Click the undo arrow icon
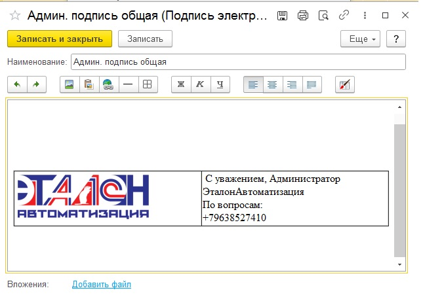The width and height of the screenshot is (423, 299). 16,84
